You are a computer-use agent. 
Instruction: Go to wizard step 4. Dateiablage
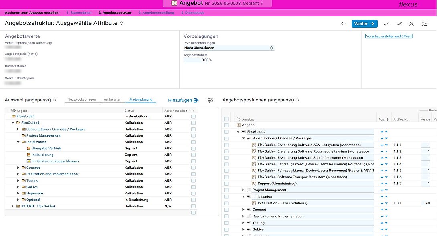[192, 13]
